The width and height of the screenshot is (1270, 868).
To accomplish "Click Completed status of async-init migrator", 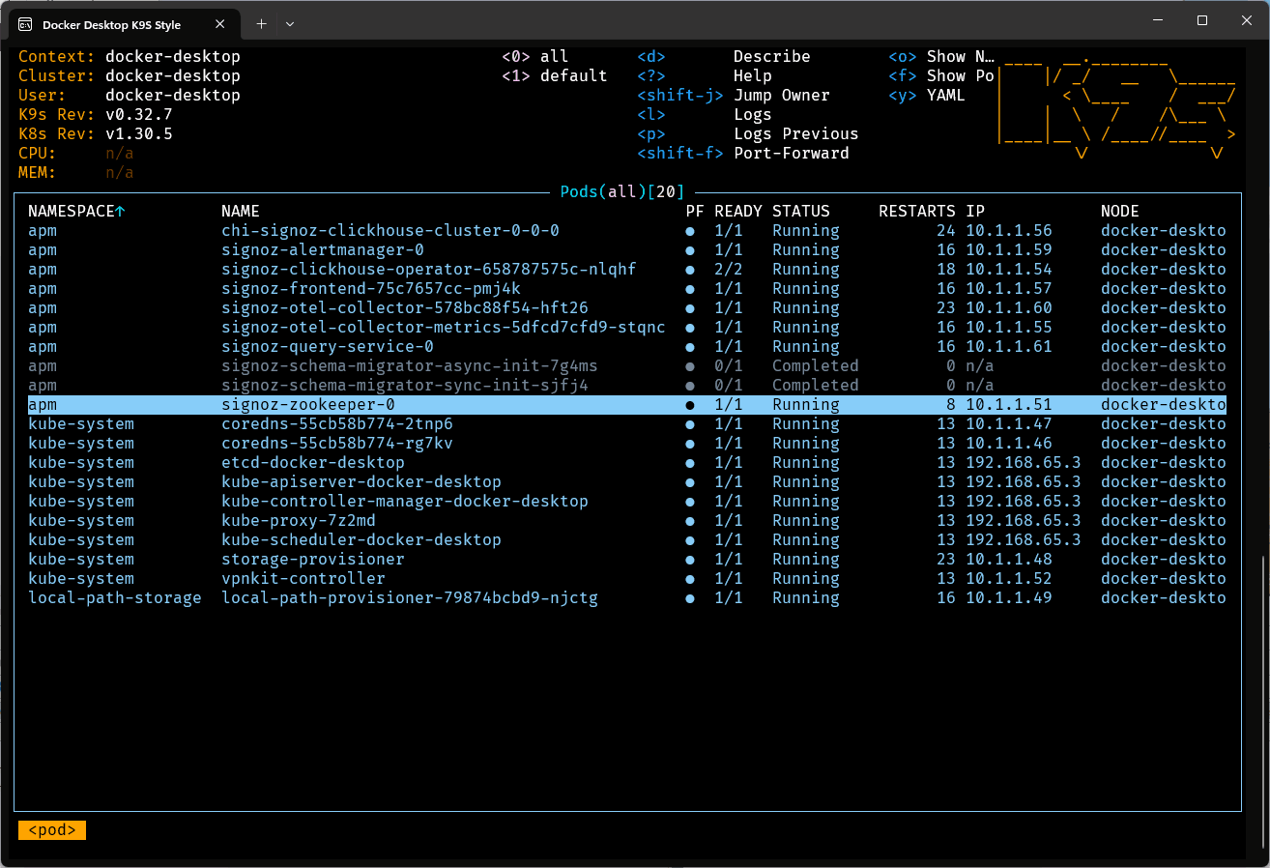I will [816, 365].
